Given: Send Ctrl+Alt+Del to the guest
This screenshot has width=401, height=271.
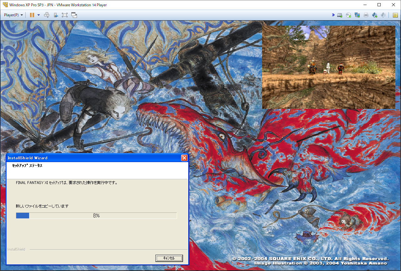Looking at the screenshot, I should tap(47, 15).
